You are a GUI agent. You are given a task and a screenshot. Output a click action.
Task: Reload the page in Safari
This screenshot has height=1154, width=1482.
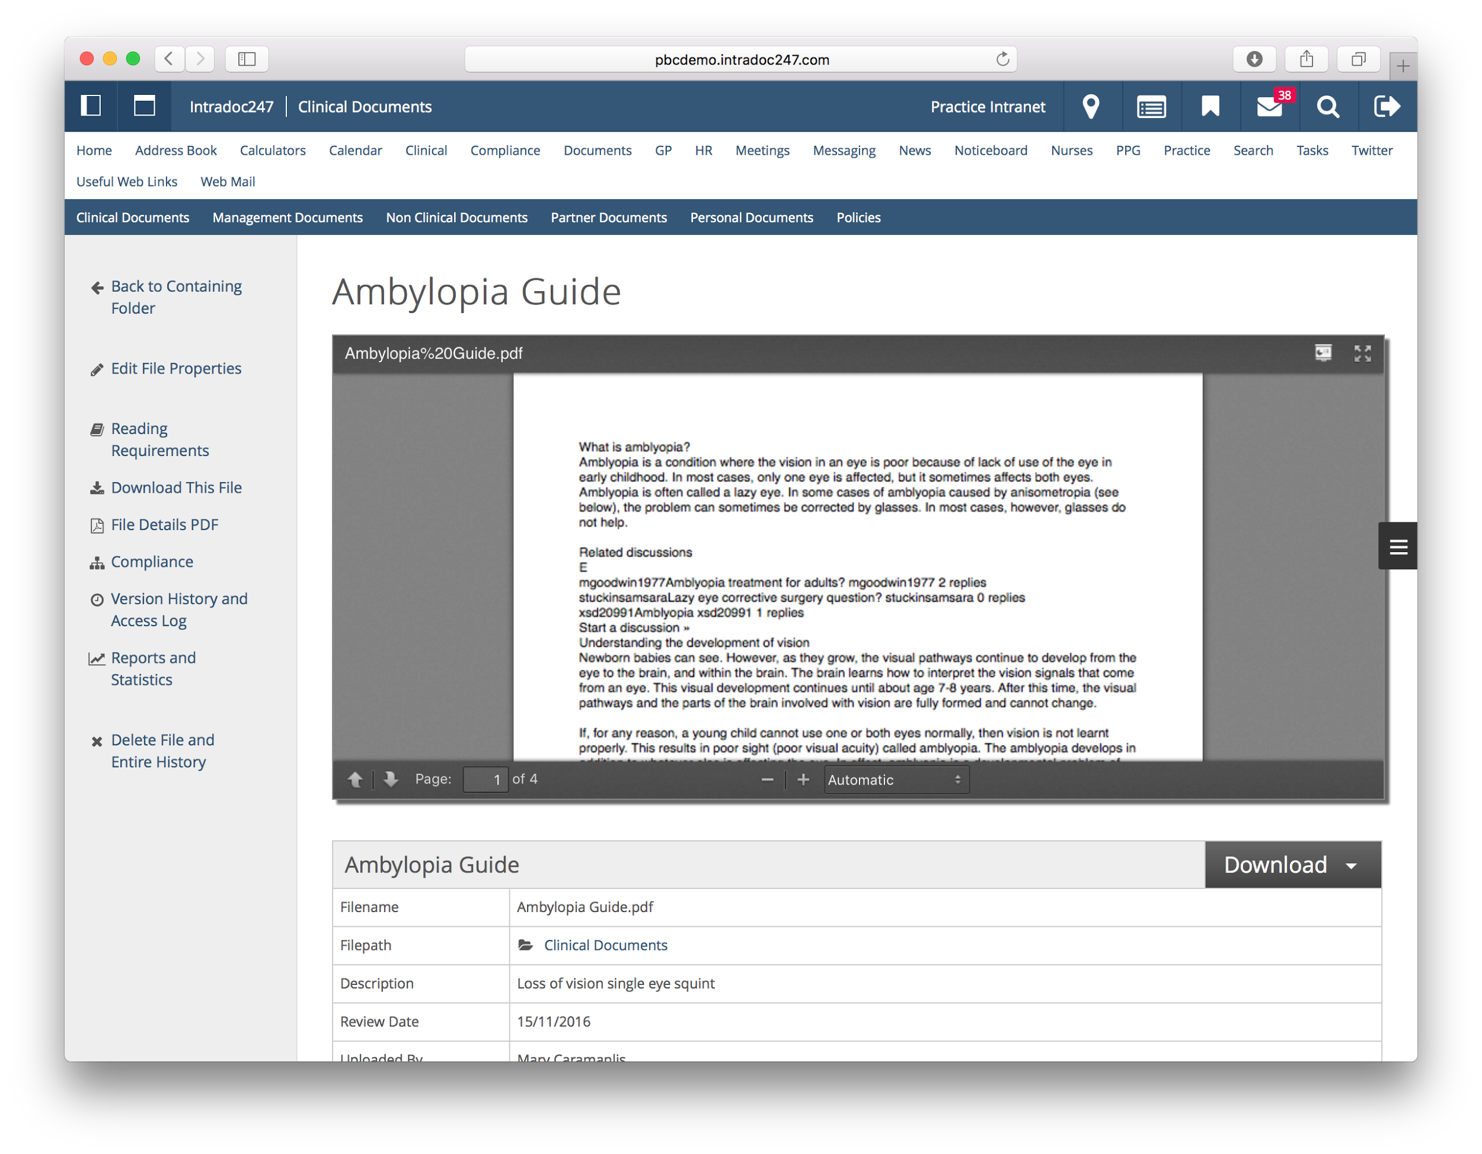pos(1002,59)
